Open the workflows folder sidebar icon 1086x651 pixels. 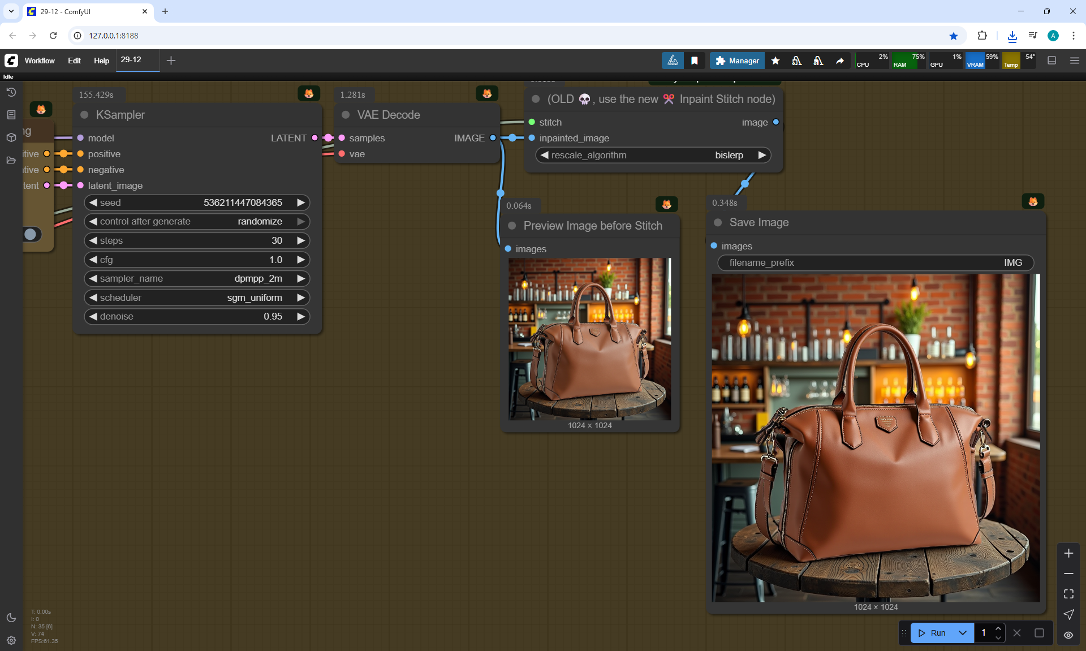click(x=11, y=160)
